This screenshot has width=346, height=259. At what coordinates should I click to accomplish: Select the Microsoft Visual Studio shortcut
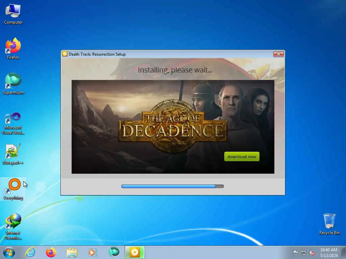pos(13,123)
